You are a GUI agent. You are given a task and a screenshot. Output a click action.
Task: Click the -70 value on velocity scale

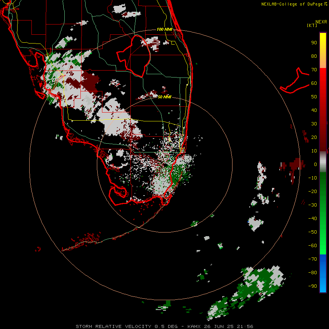pos(313,259)
